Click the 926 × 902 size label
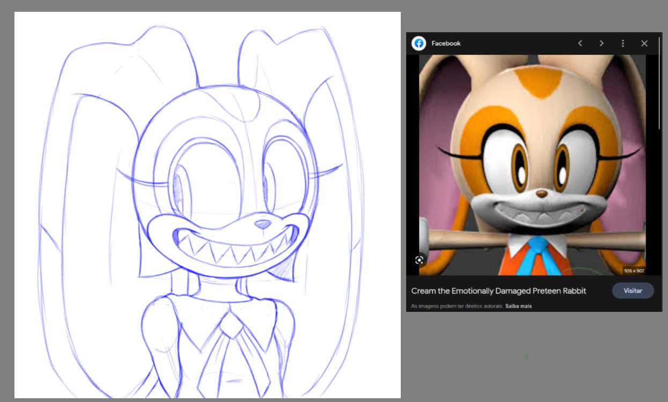 (x=633, y=271)
